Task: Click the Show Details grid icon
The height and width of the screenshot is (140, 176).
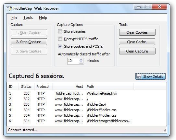Action: [x=139, y=76]
